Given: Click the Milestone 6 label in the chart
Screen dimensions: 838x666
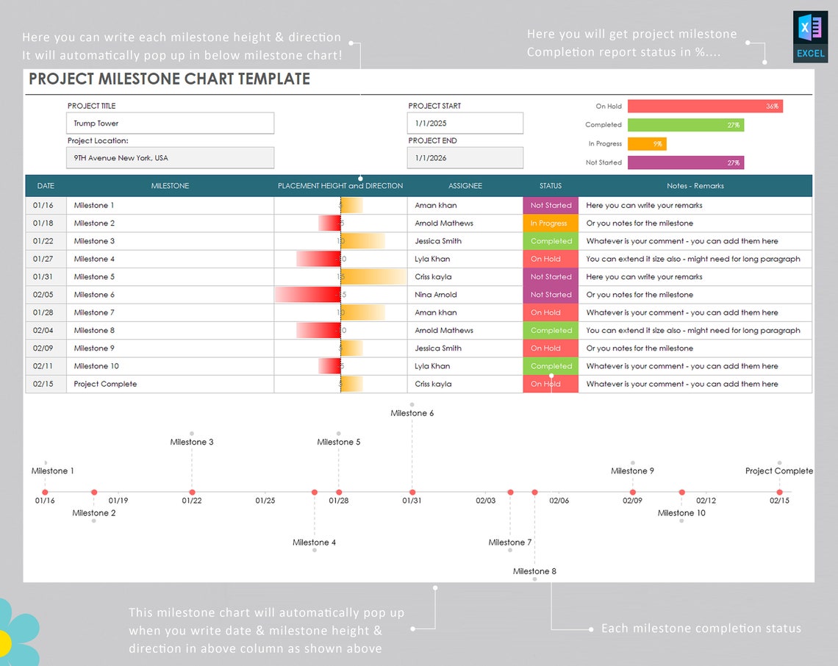Looking at the screenshot, I should click(412, 413).
